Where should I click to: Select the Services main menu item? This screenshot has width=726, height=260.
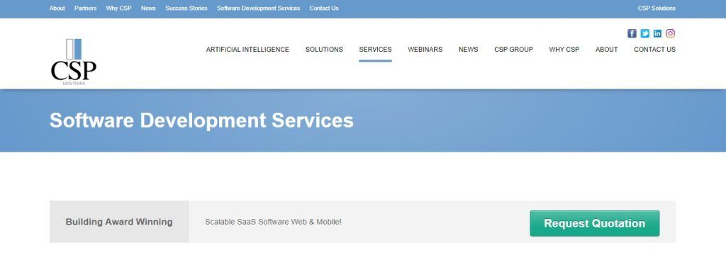(375, 50)
